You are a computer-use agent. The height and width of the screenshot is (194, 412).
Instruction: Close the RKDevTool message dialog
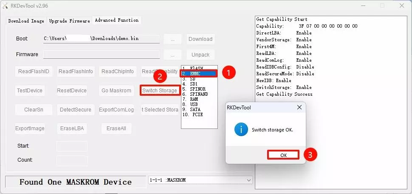(x=299, y=108)
